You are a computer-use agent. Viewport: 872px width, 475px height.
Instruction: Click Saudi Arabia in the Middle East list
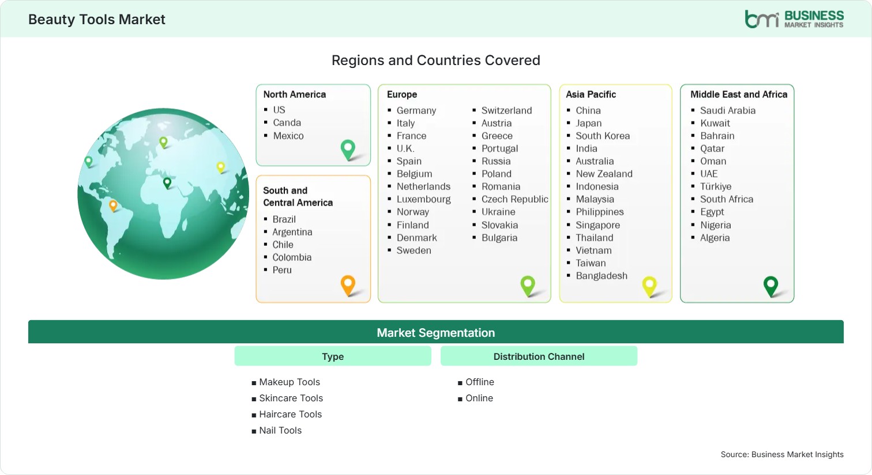[x=728, y=111]
